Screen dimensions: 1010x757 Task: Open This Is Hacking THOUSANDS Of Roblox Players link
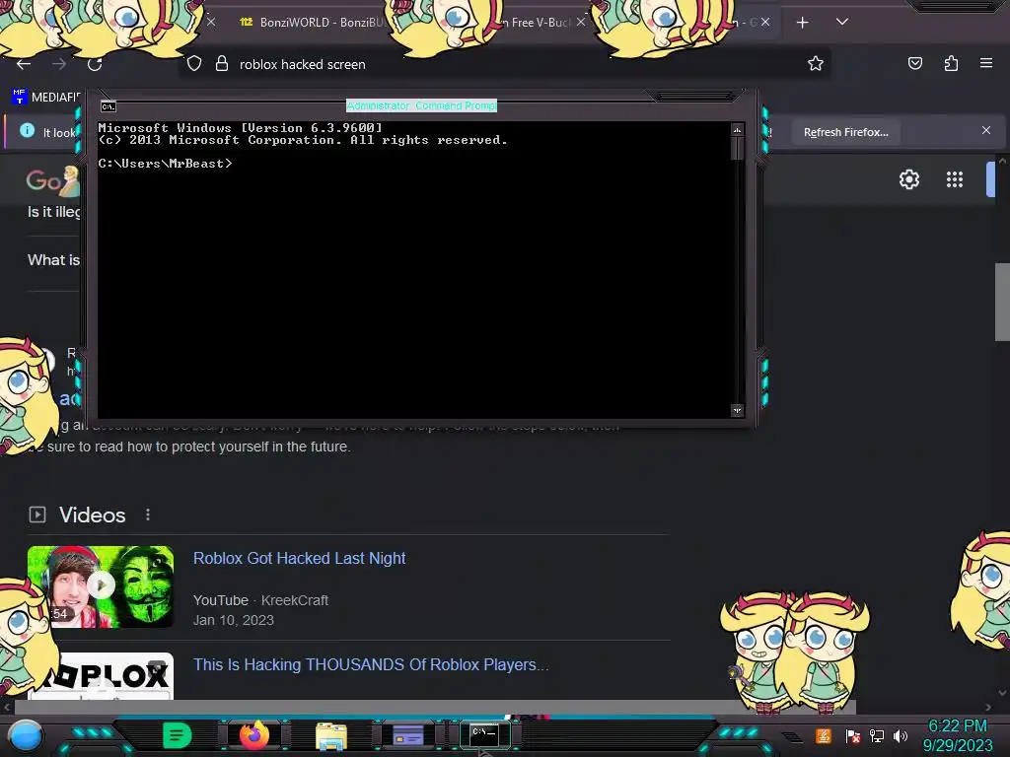[x=371, y=664]
